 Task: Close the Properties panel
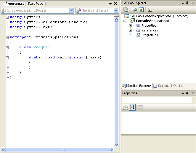click(193, 93)
